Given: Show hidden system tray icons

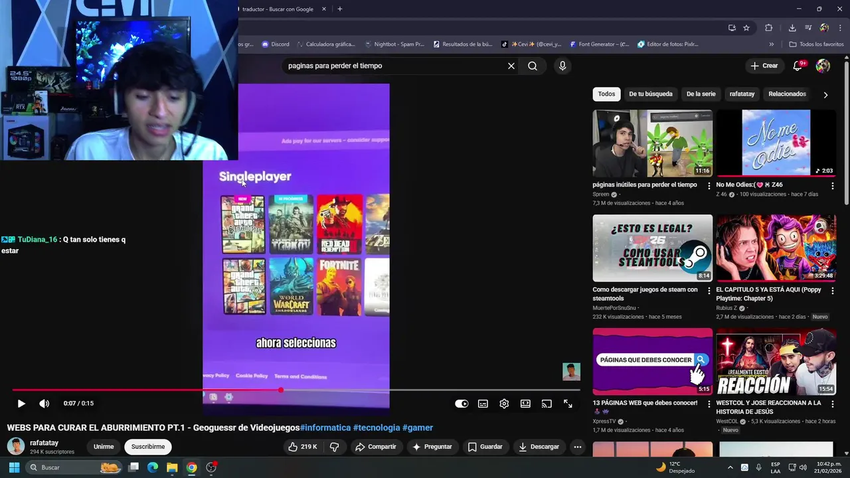Looking at the screenshot, I should tap(730, 467).
